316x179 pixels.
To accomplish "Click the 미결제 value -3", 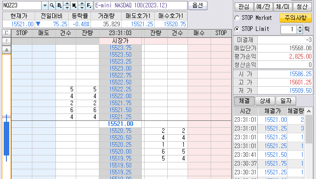I will 285,40.
